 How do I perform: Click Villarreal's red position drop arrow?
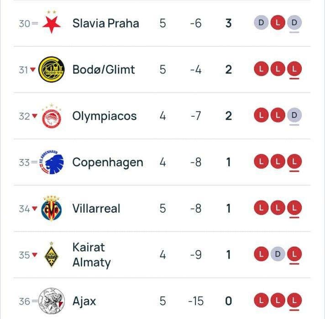pos(33,209)
